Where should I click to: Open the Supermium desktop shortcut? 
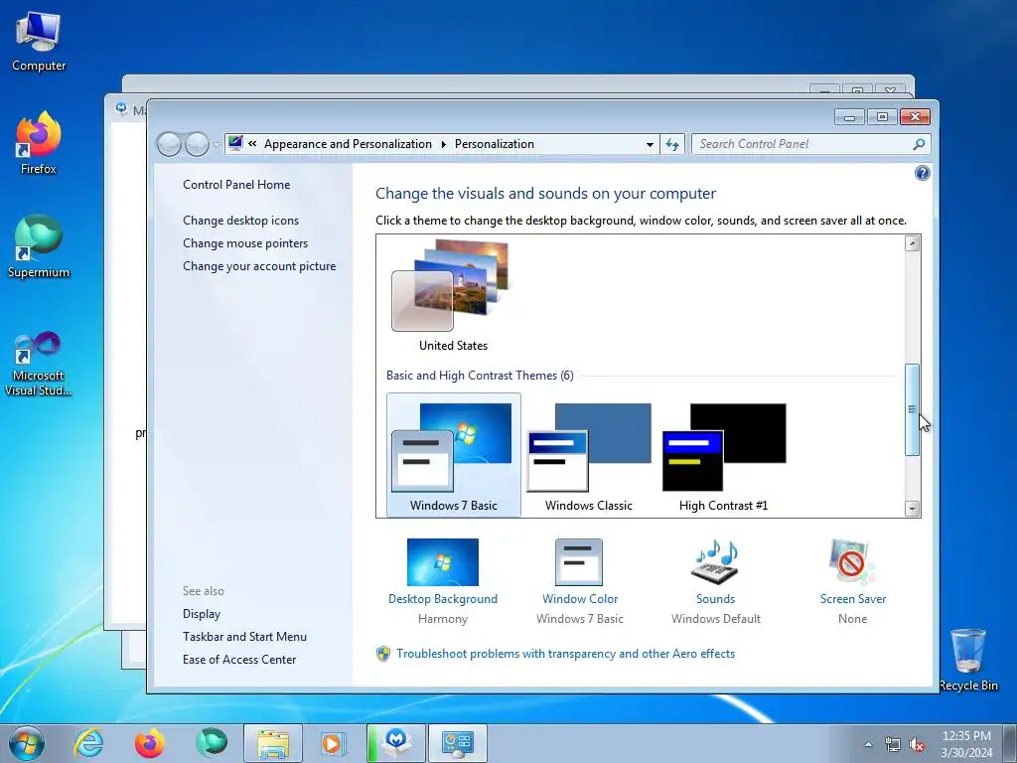point(39,246)
